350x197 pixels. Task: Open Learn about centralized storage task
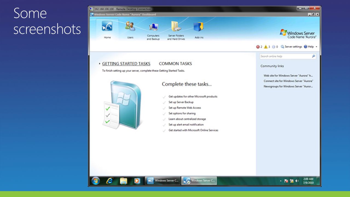coord(187,119)
